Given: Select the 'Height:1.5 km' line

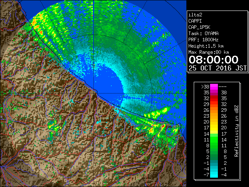Looking at the screenshot, I should tap(206, 46).
